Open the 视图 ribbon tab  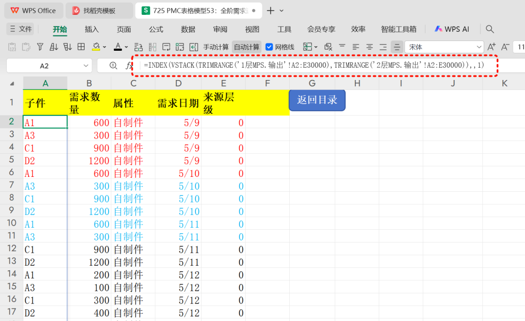pos(252,29)
